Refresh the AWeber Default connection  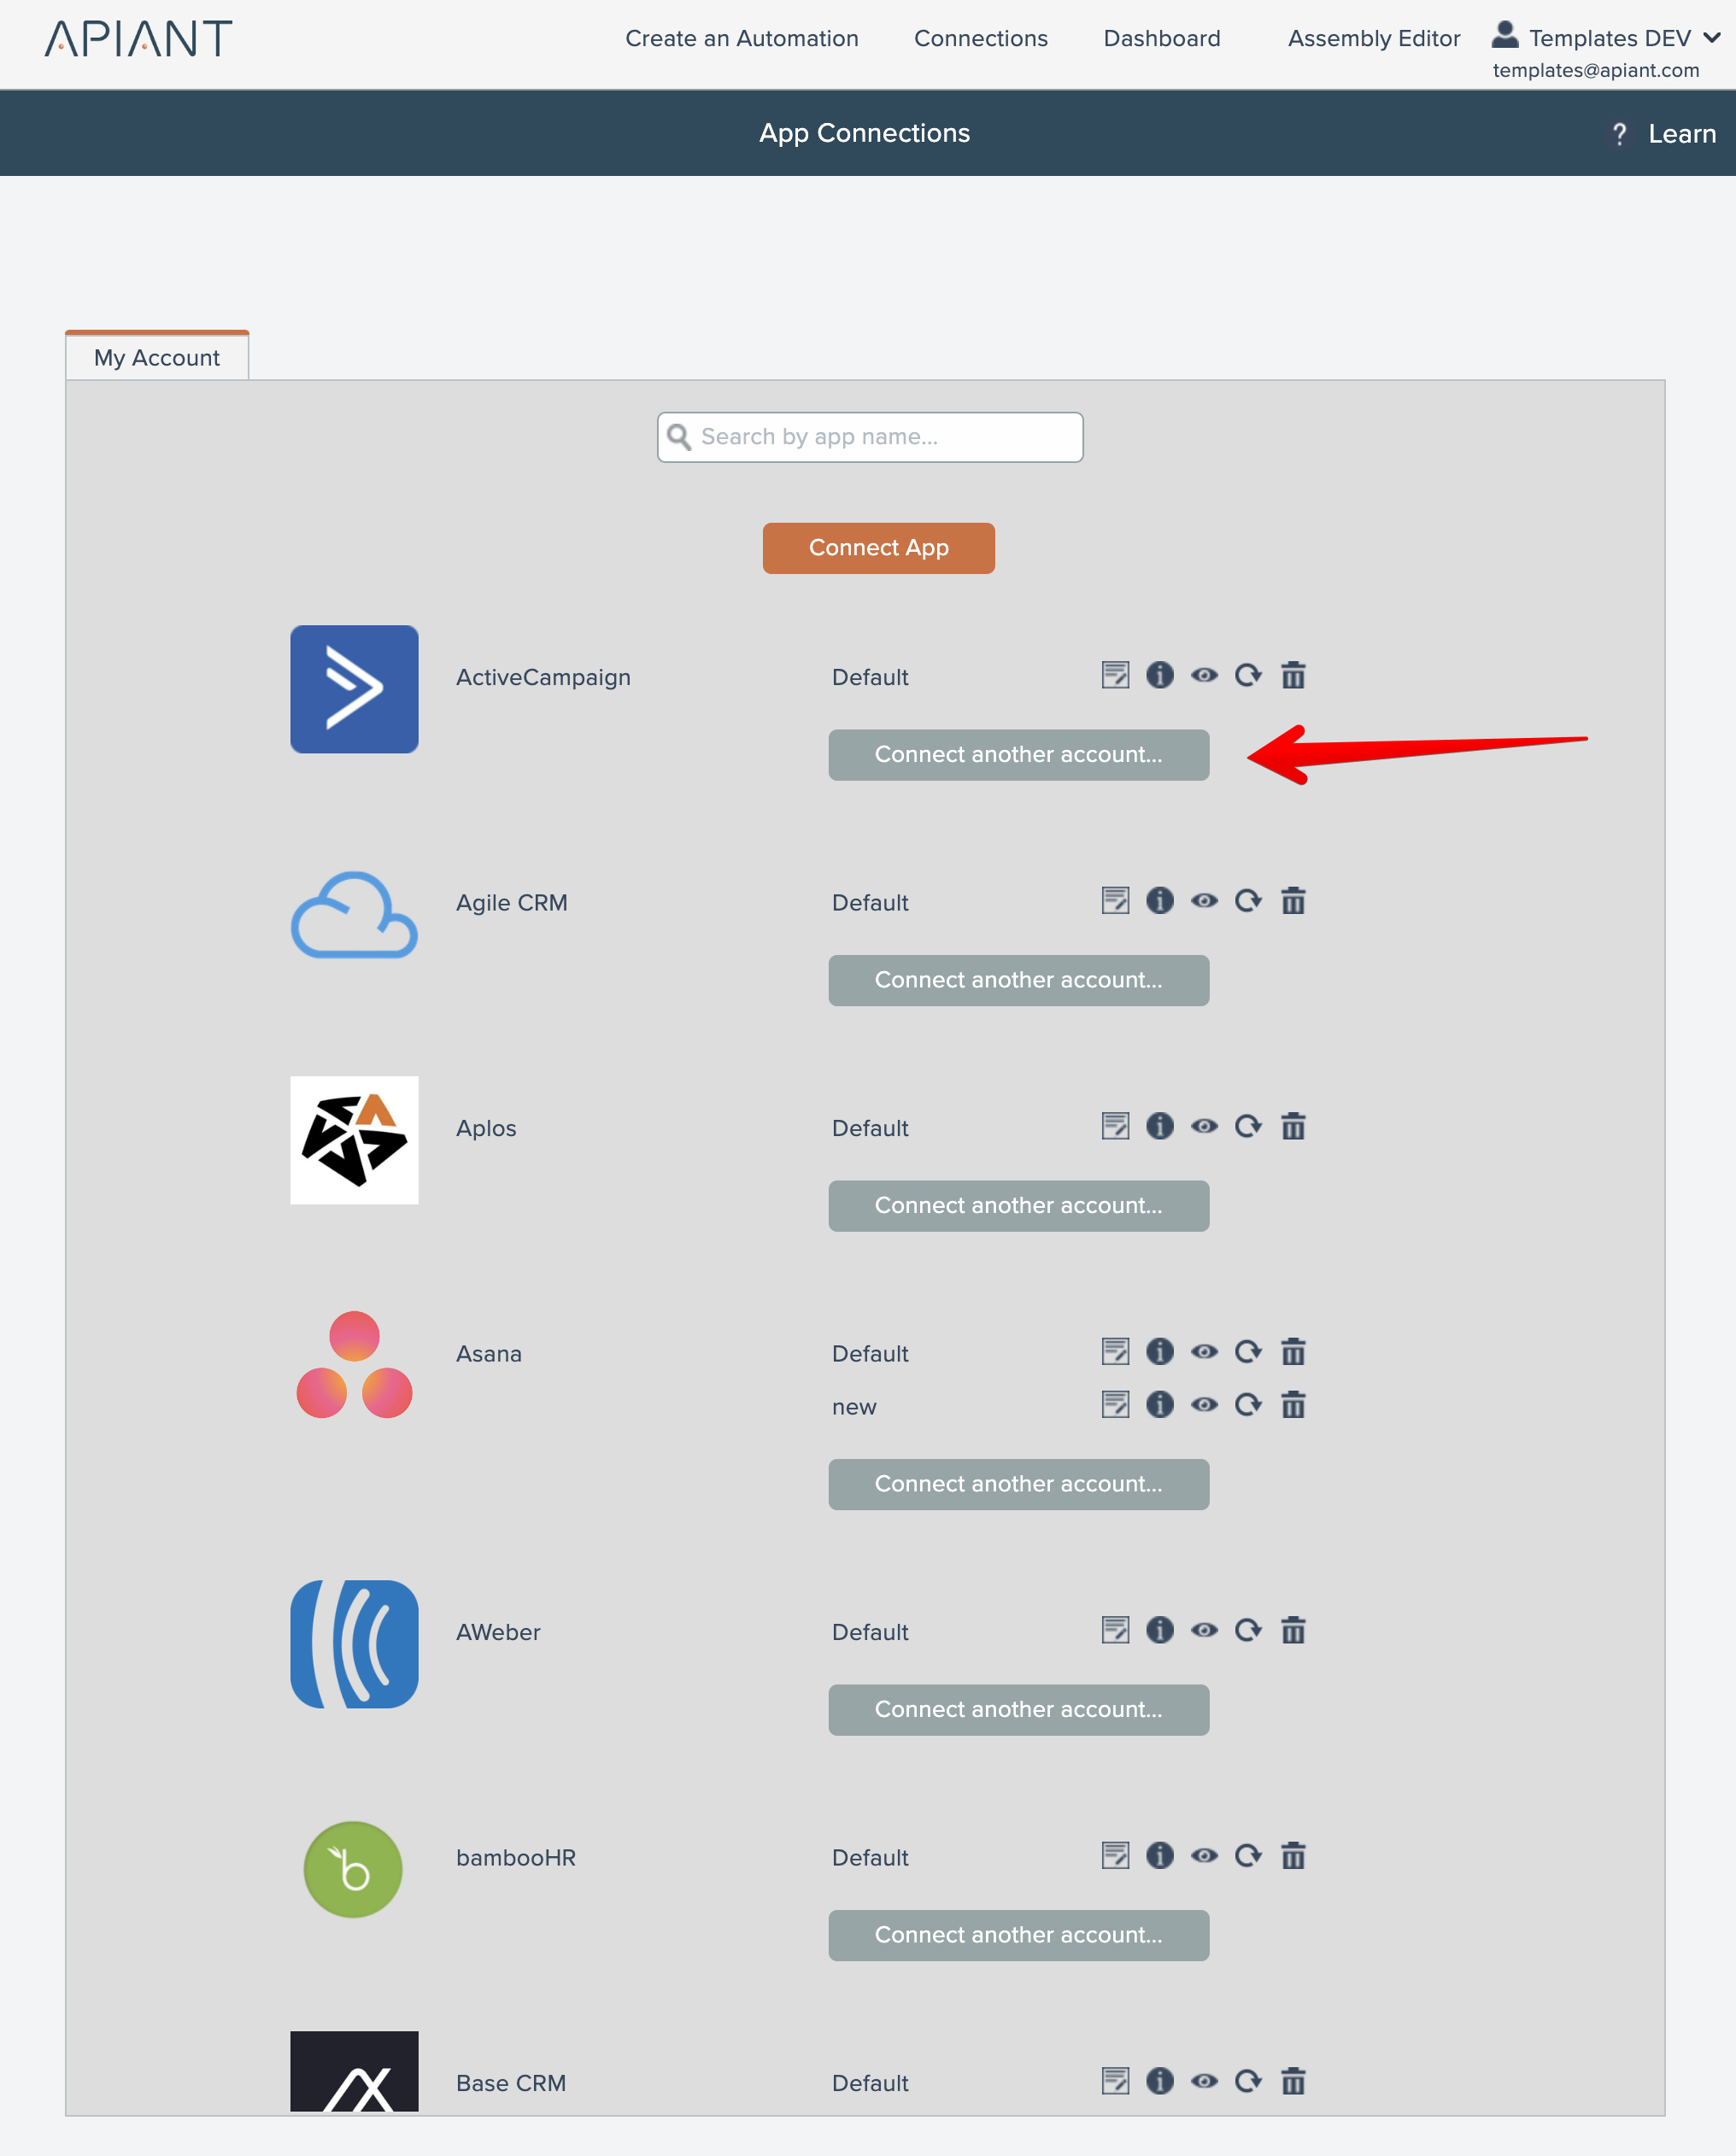pyautogui.click(x=1248, y=1631)
